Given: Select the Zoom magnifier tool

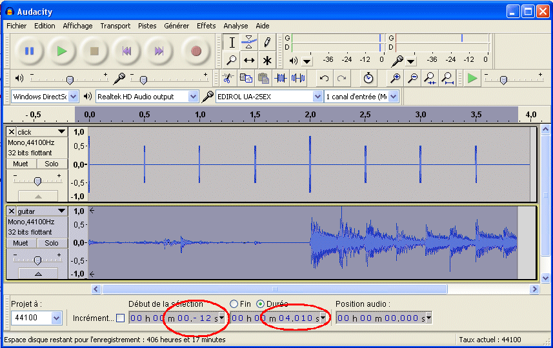Looking at the screenshot, I should pos(232,60).
